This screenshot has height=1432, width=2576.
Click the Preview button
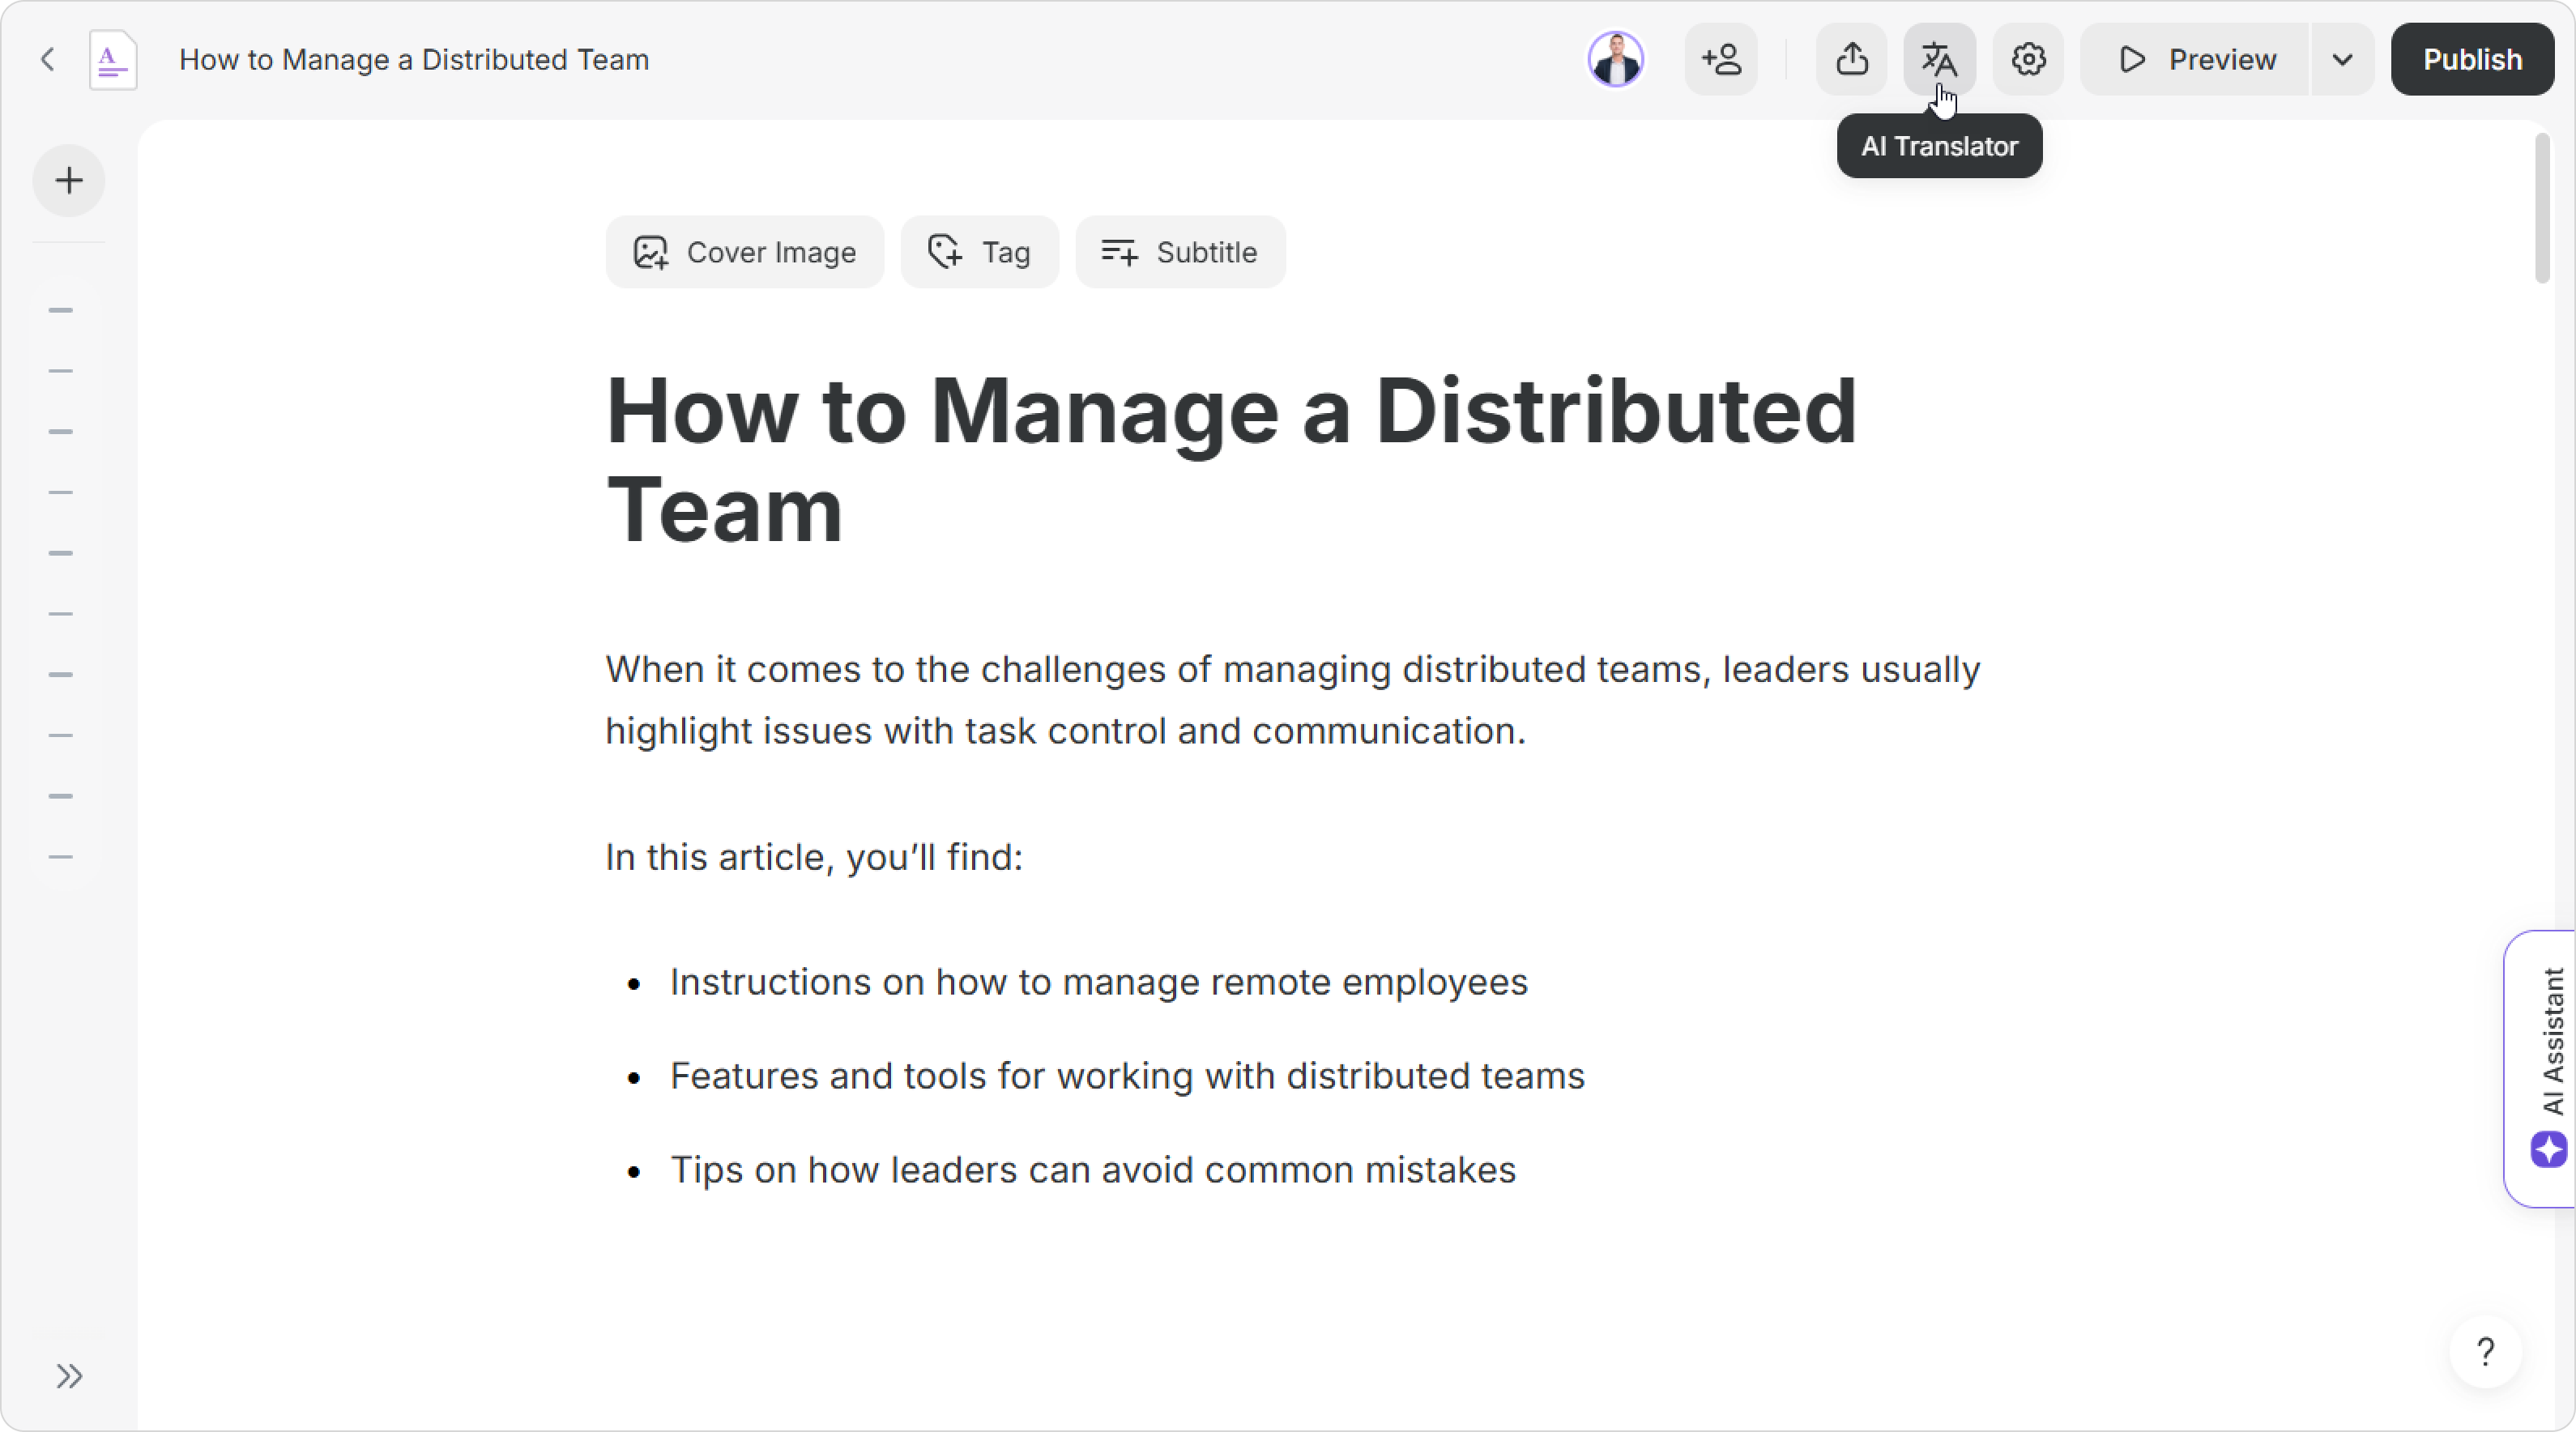click(x=2196, y=60)
